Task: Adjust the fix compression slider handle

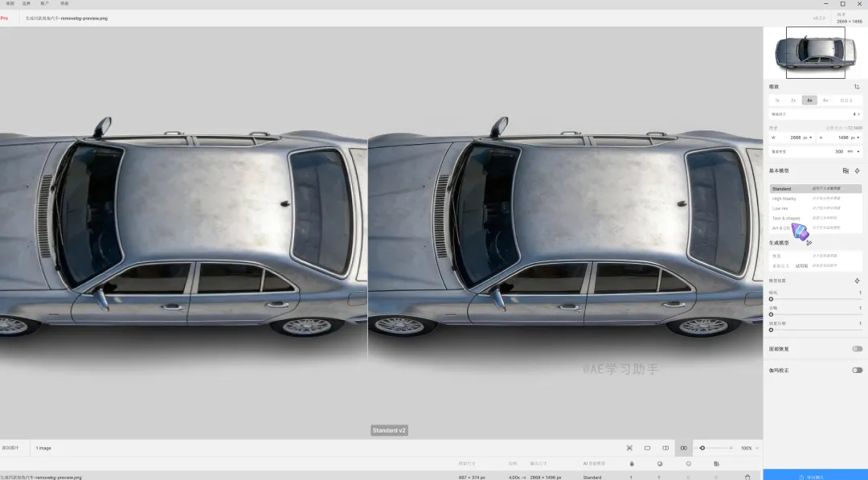Action: [771, 330]
